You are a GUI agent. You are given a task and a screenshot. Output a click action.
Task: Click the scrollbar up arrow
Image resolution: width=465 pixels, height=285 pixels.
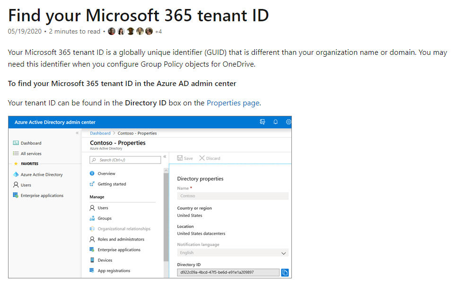click(166, 170)
